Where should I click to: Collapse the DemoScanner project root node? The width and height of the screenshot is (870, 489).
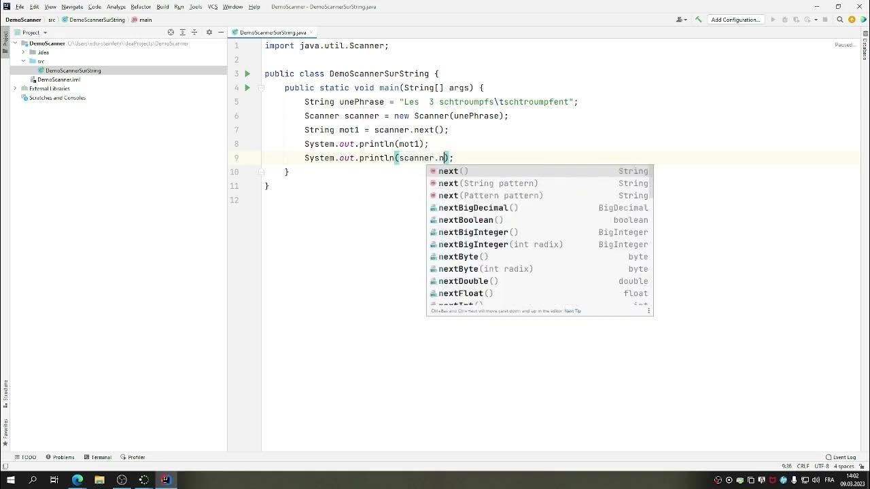(x=15, y=43)
